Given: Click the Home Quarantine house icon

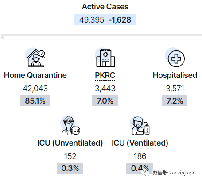Looking at the screenshot, I should tap(35, 58).
